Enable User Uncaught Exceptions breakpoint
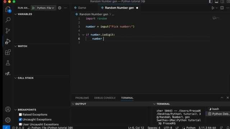Viewport: 230px width, 129px height. 20,124
